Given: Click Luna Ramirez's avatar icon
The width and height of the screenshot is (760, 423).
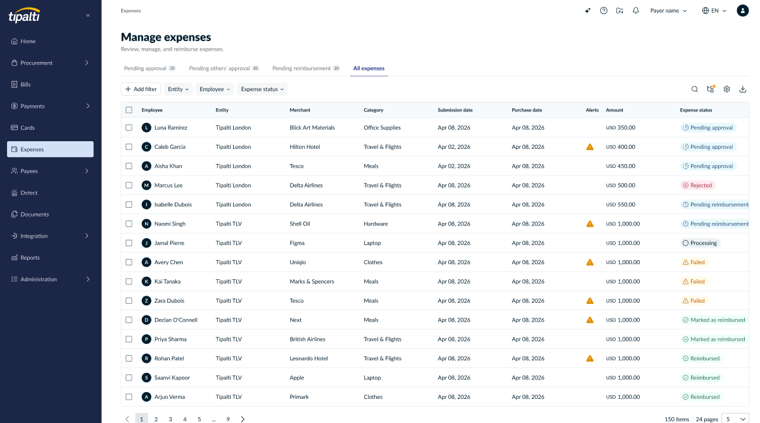Looking at the screenshot, I should [146, 127].
